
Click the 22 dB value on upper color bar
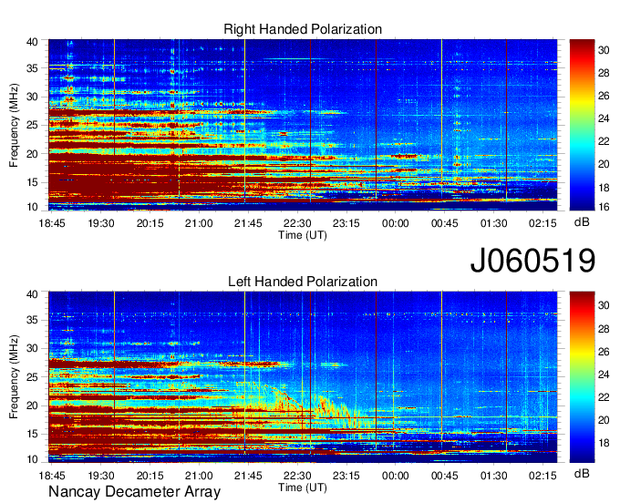[604, 141]
